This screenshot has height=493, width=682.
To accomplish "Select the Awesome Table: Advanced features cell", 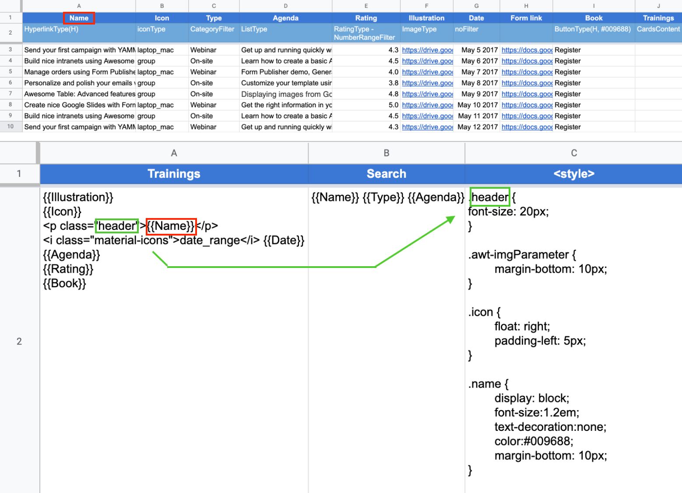I will (x=79, y=94).
